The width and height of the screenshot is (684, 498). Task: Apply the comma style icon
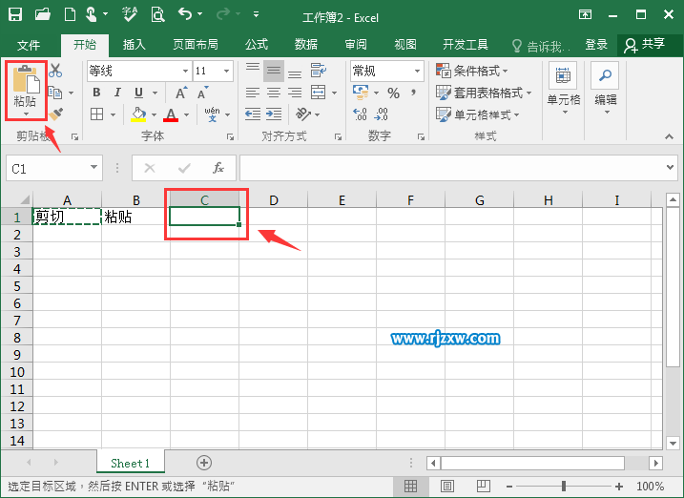tap(413, 93)
